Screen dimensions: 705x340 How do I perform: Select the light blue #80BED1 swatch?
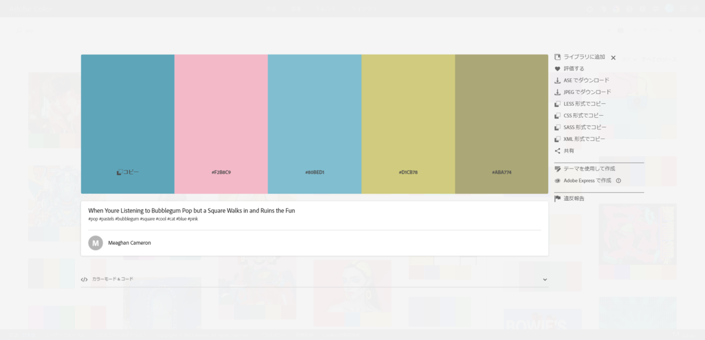coord(314,124)
